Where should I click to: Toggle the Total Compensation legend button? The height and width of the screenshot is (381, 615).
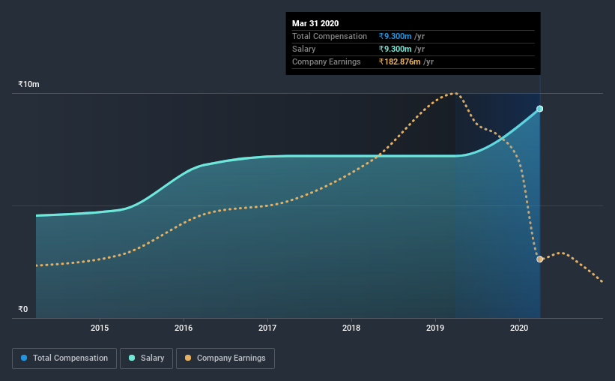click(x=64, y=358)
